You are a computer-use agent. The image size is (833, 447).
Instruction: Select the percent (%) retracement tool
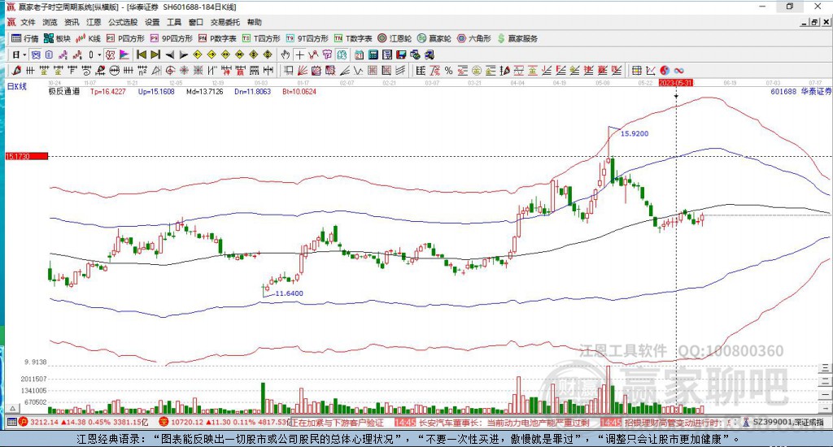click(449, 70)
